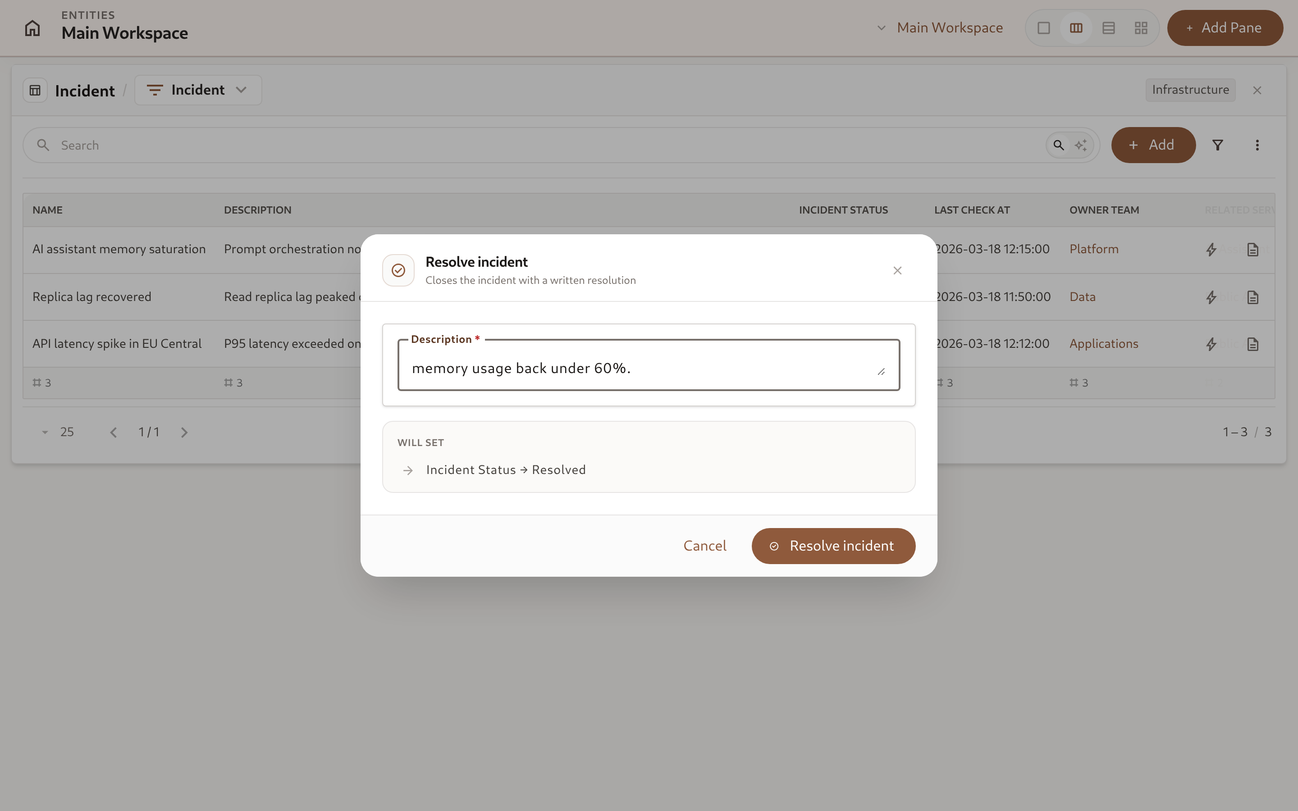Select the single pane layout icon

(x=1043, y=28)
